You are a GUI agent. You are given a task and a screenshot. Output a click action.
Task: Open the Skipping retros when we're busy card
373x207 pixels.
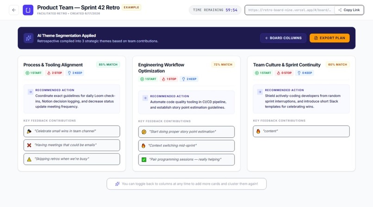click(72, 159)
